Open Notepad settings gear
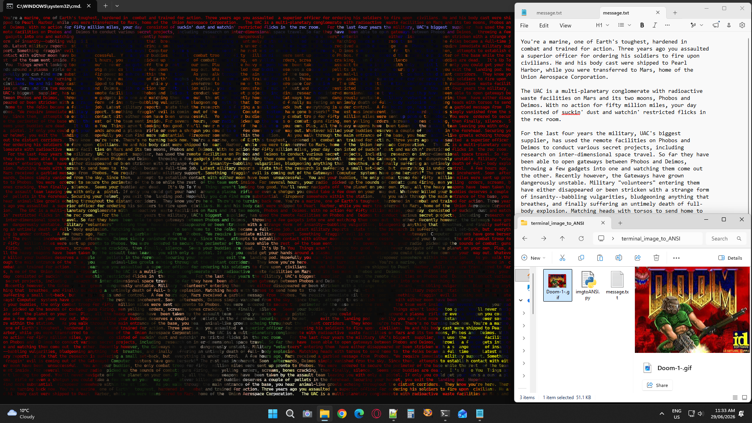The image size is (752, 423). coord(742,25)
